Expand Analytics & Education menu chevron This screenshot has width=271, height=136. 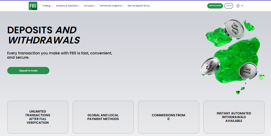(x=79, y=6)
